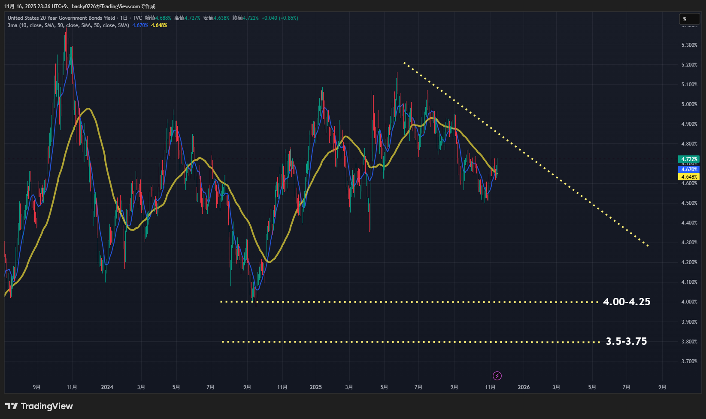
Task: Click the blue 4.670% value in indicator legend
Action: point(140,25)
